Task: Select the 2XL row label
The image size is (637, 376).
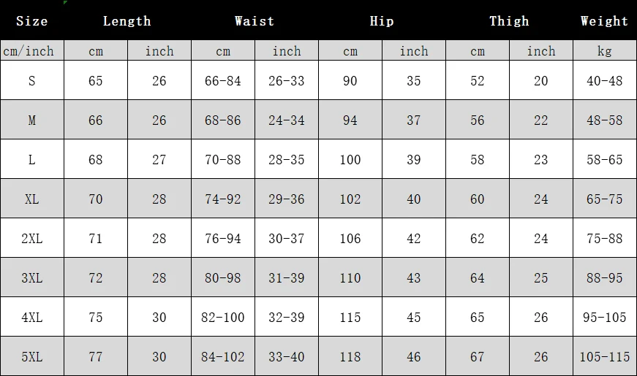Action: pyautogui.click(x=31, y=238)
